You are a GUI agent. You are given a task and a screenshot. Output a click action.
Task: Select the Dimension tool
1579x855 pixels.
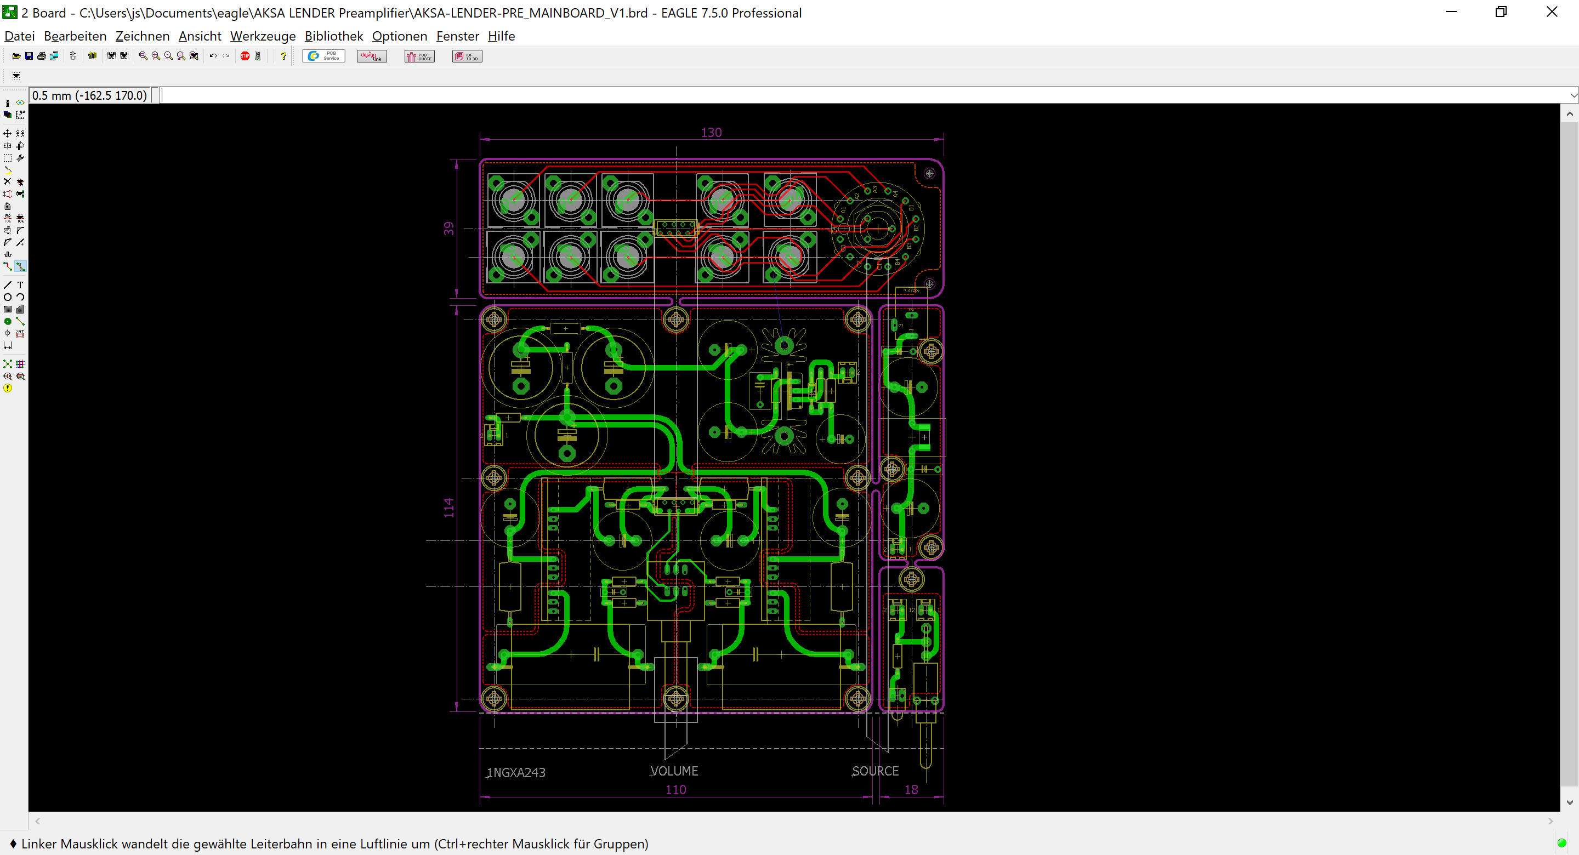coord(7,346)
